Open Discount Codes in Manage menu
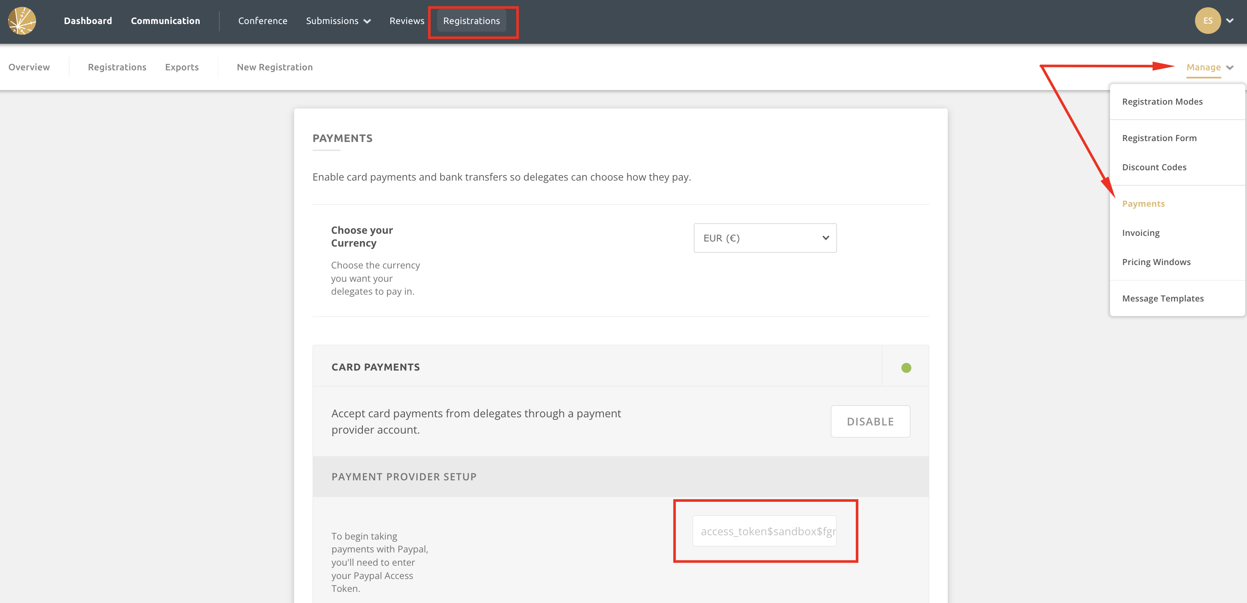 pos(1154,167)
